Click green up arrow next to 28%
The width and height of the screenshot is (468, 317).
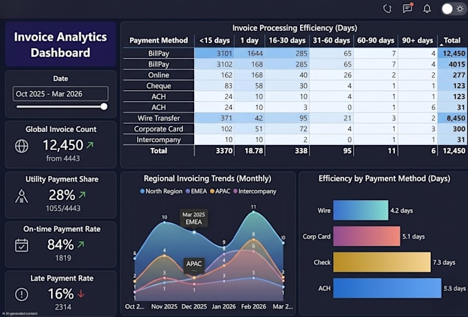pyautogui.click(x=82, y=195)
